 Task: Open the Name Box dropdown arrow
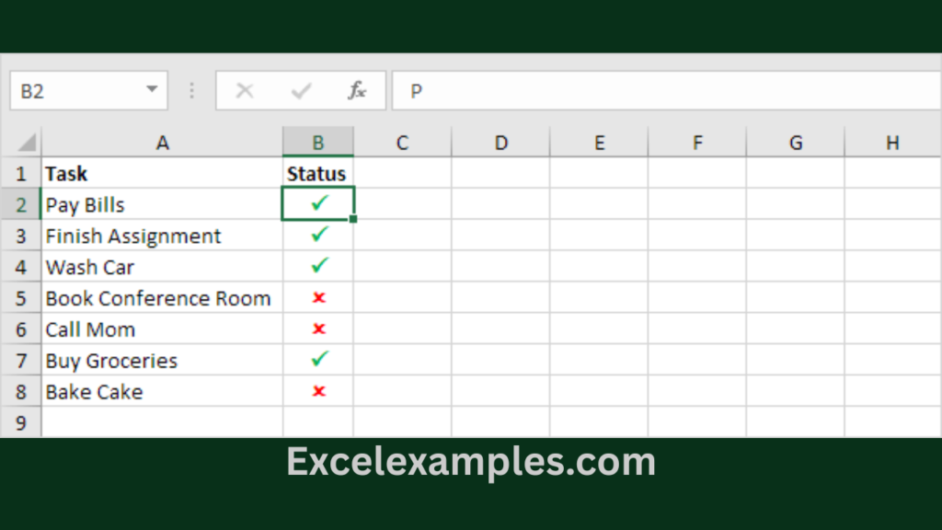(x=152, y=91)
